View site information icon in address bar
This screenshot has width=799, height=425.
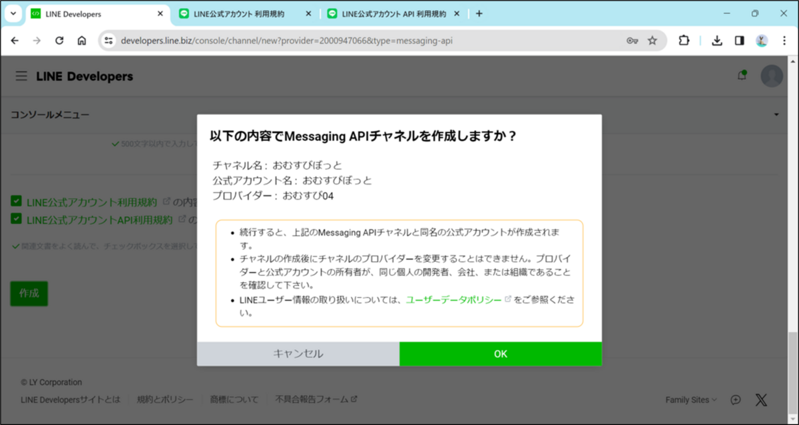pos(110,41)
